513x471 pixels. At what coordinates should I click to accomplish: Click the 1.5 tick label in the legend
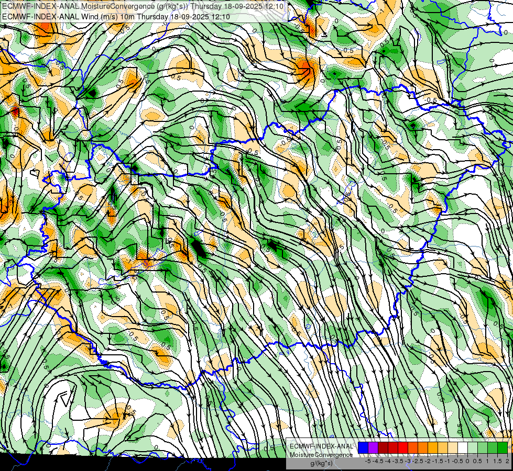[497, 461]
